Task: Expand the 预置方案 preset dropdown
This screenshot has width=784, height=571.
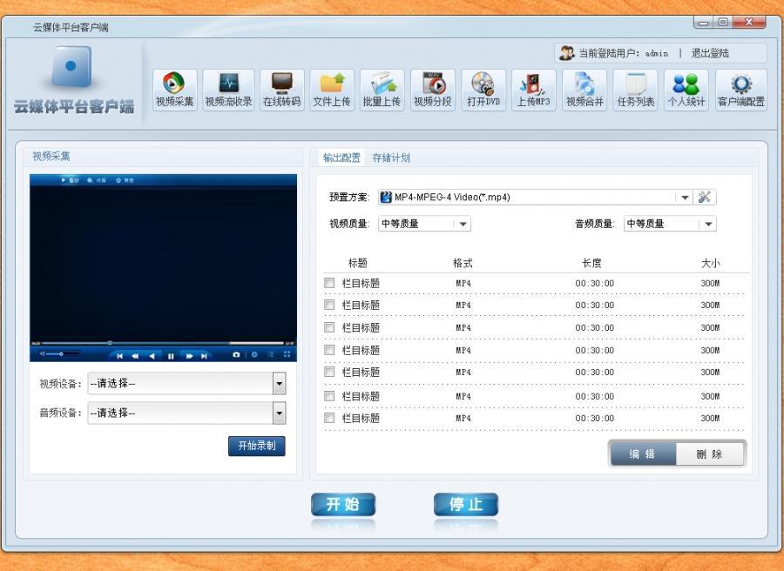Action: pos(685,198)
